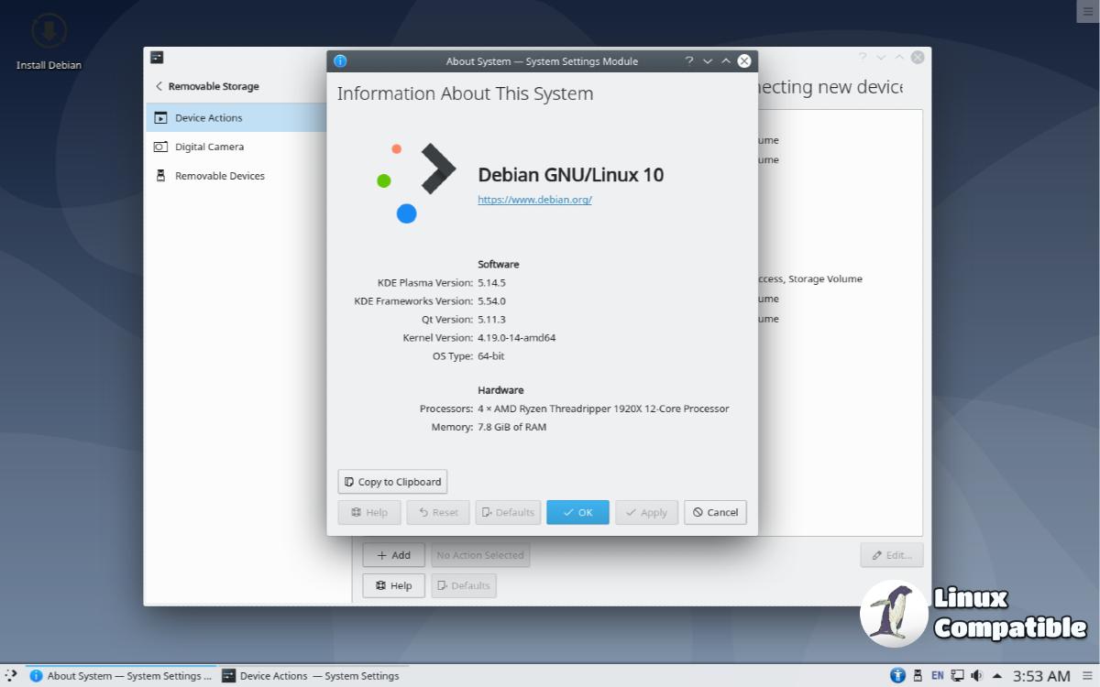Cancel the About System dialog
The image size is (1100, 687).
(715, 512)
